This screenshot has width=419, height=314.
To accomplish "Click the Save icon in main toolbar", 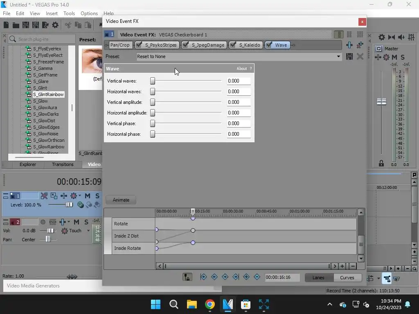I will click(26, 25).
